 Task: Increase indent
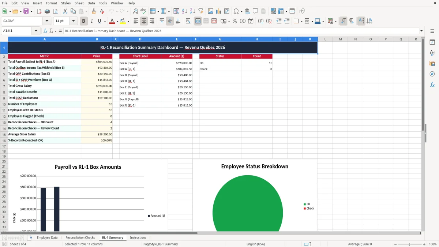(x=278, y=21)
